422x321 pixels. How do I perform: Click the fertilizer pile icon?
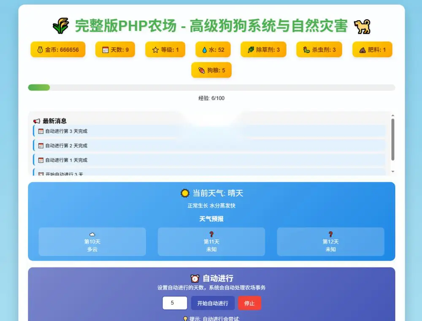(362, 50)
